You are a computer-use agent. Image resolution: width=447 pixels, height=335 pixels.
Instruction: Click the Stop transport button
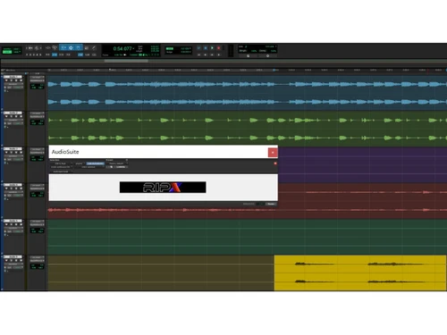pos(206,47)
